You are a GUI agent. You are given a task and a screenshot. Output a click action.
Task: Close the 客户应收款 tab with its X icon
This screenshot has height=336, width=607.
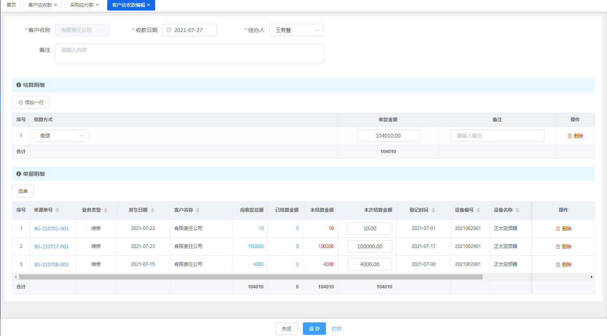pos(55,5)
